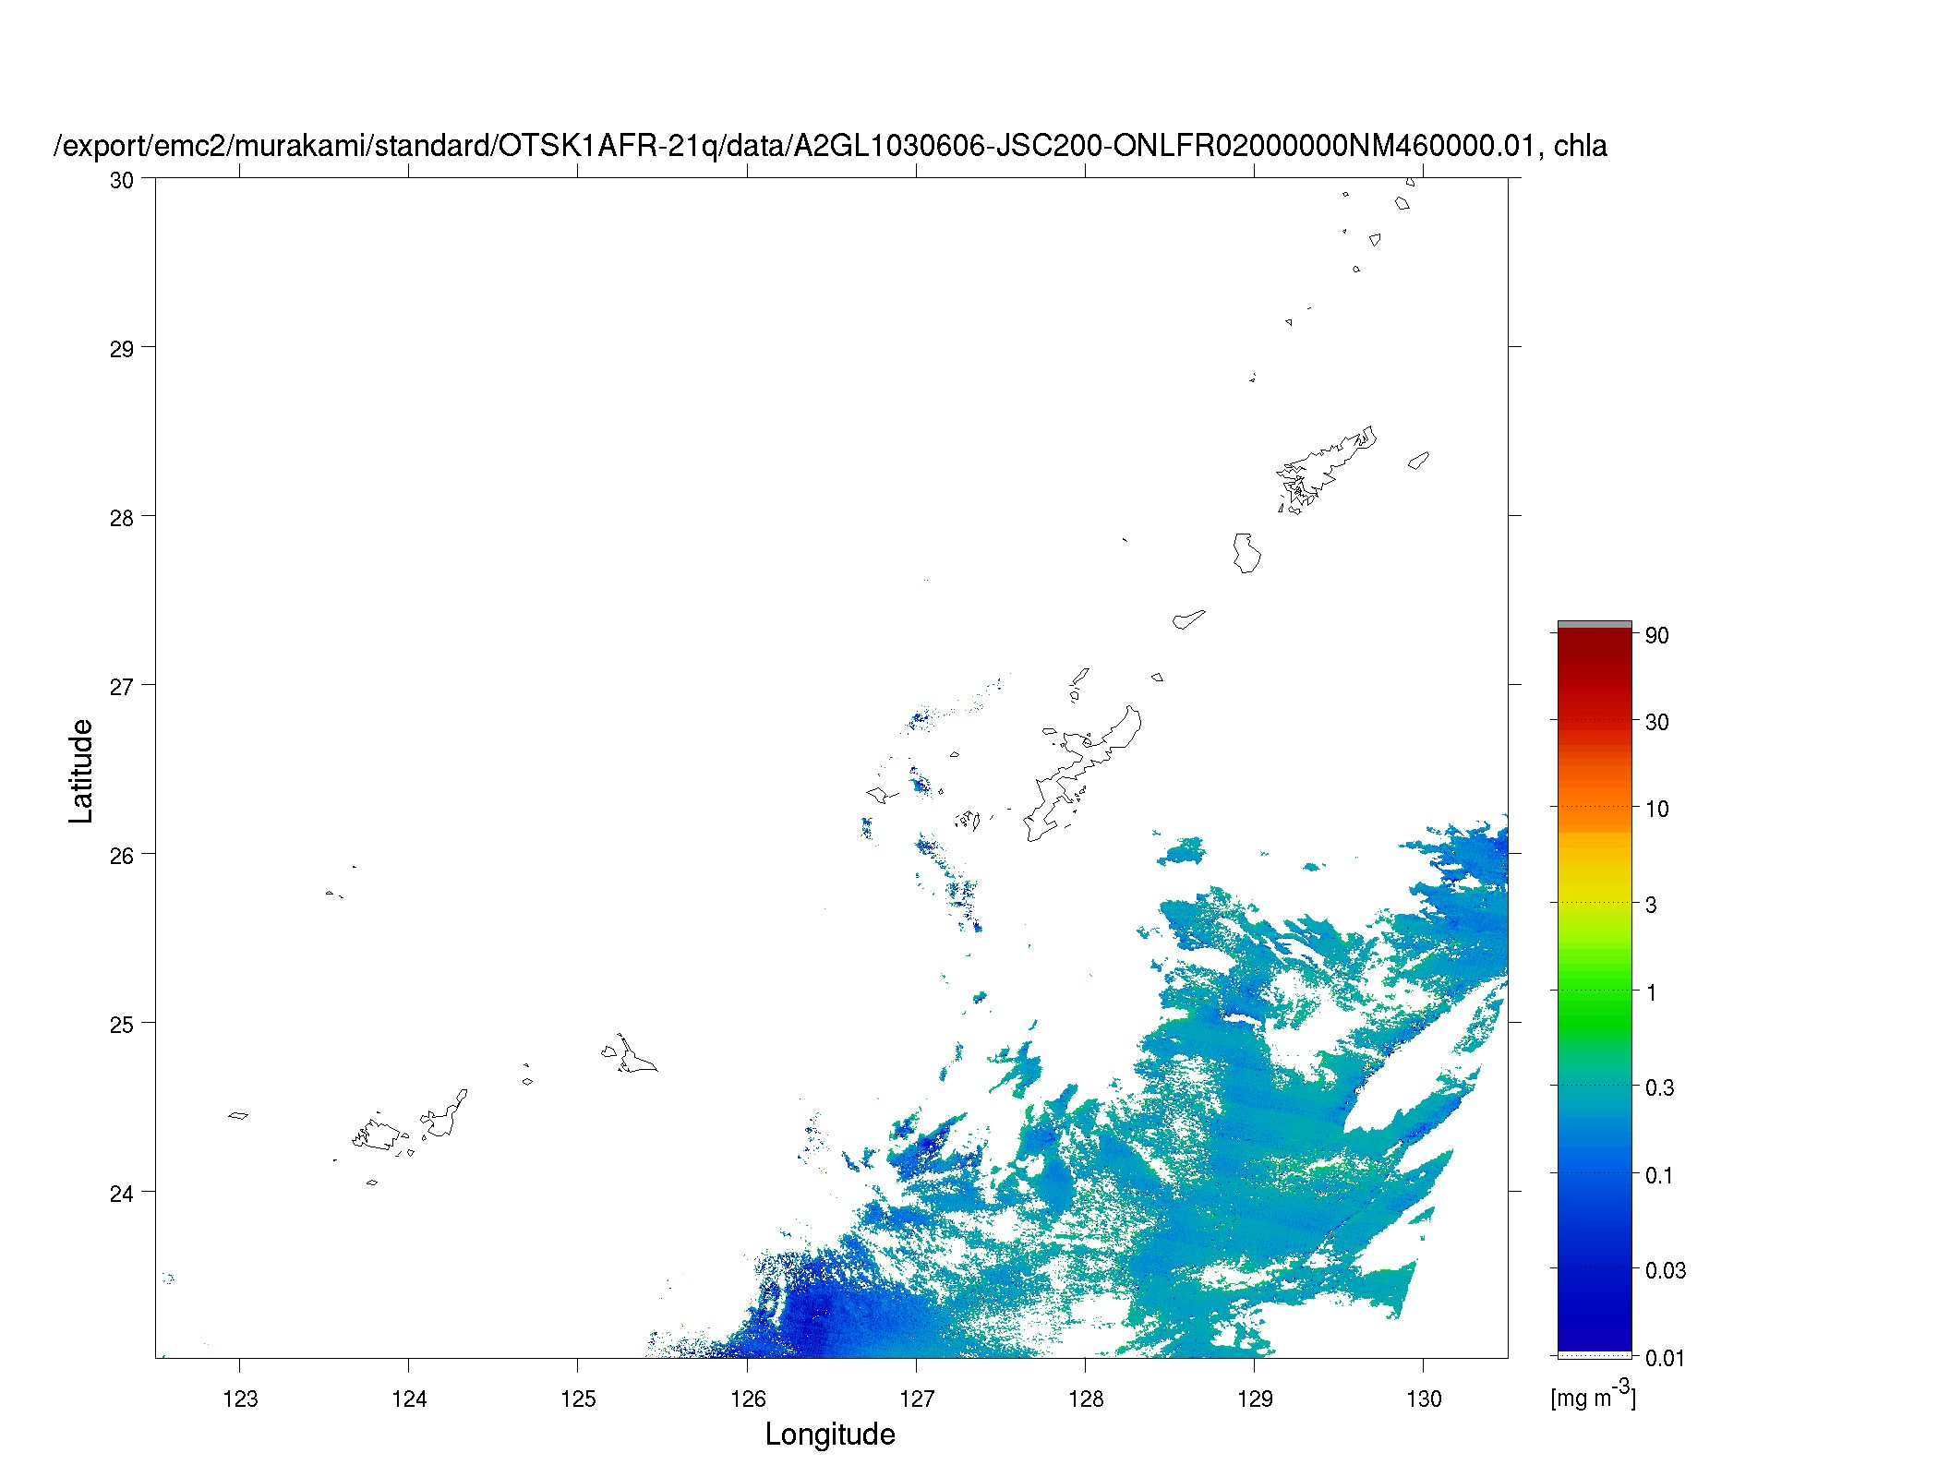
Task: Click latitude tick label '26'
Action: pos(122,857)
